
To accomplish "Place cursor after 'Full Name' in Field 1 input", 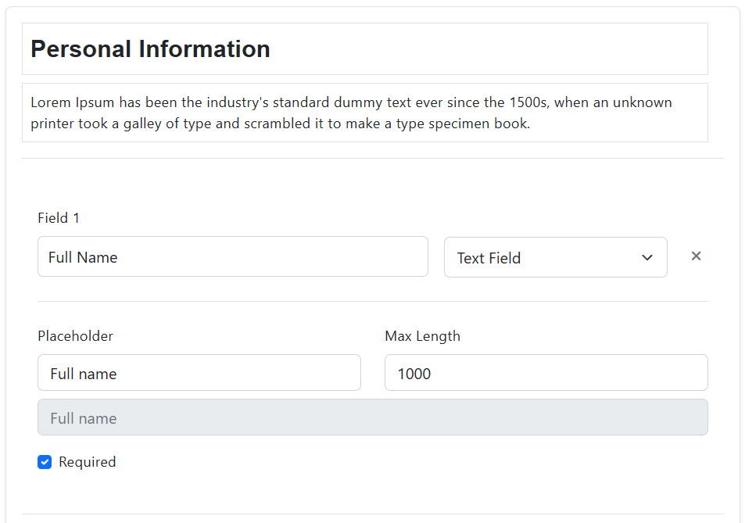I will [x=120, y=257].
